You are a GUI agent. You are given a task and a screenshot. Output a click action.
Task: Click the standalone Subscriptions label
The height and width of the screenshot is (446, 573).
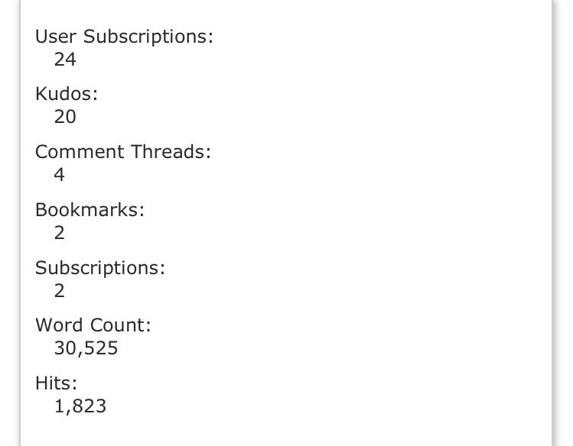click(99, 267)
